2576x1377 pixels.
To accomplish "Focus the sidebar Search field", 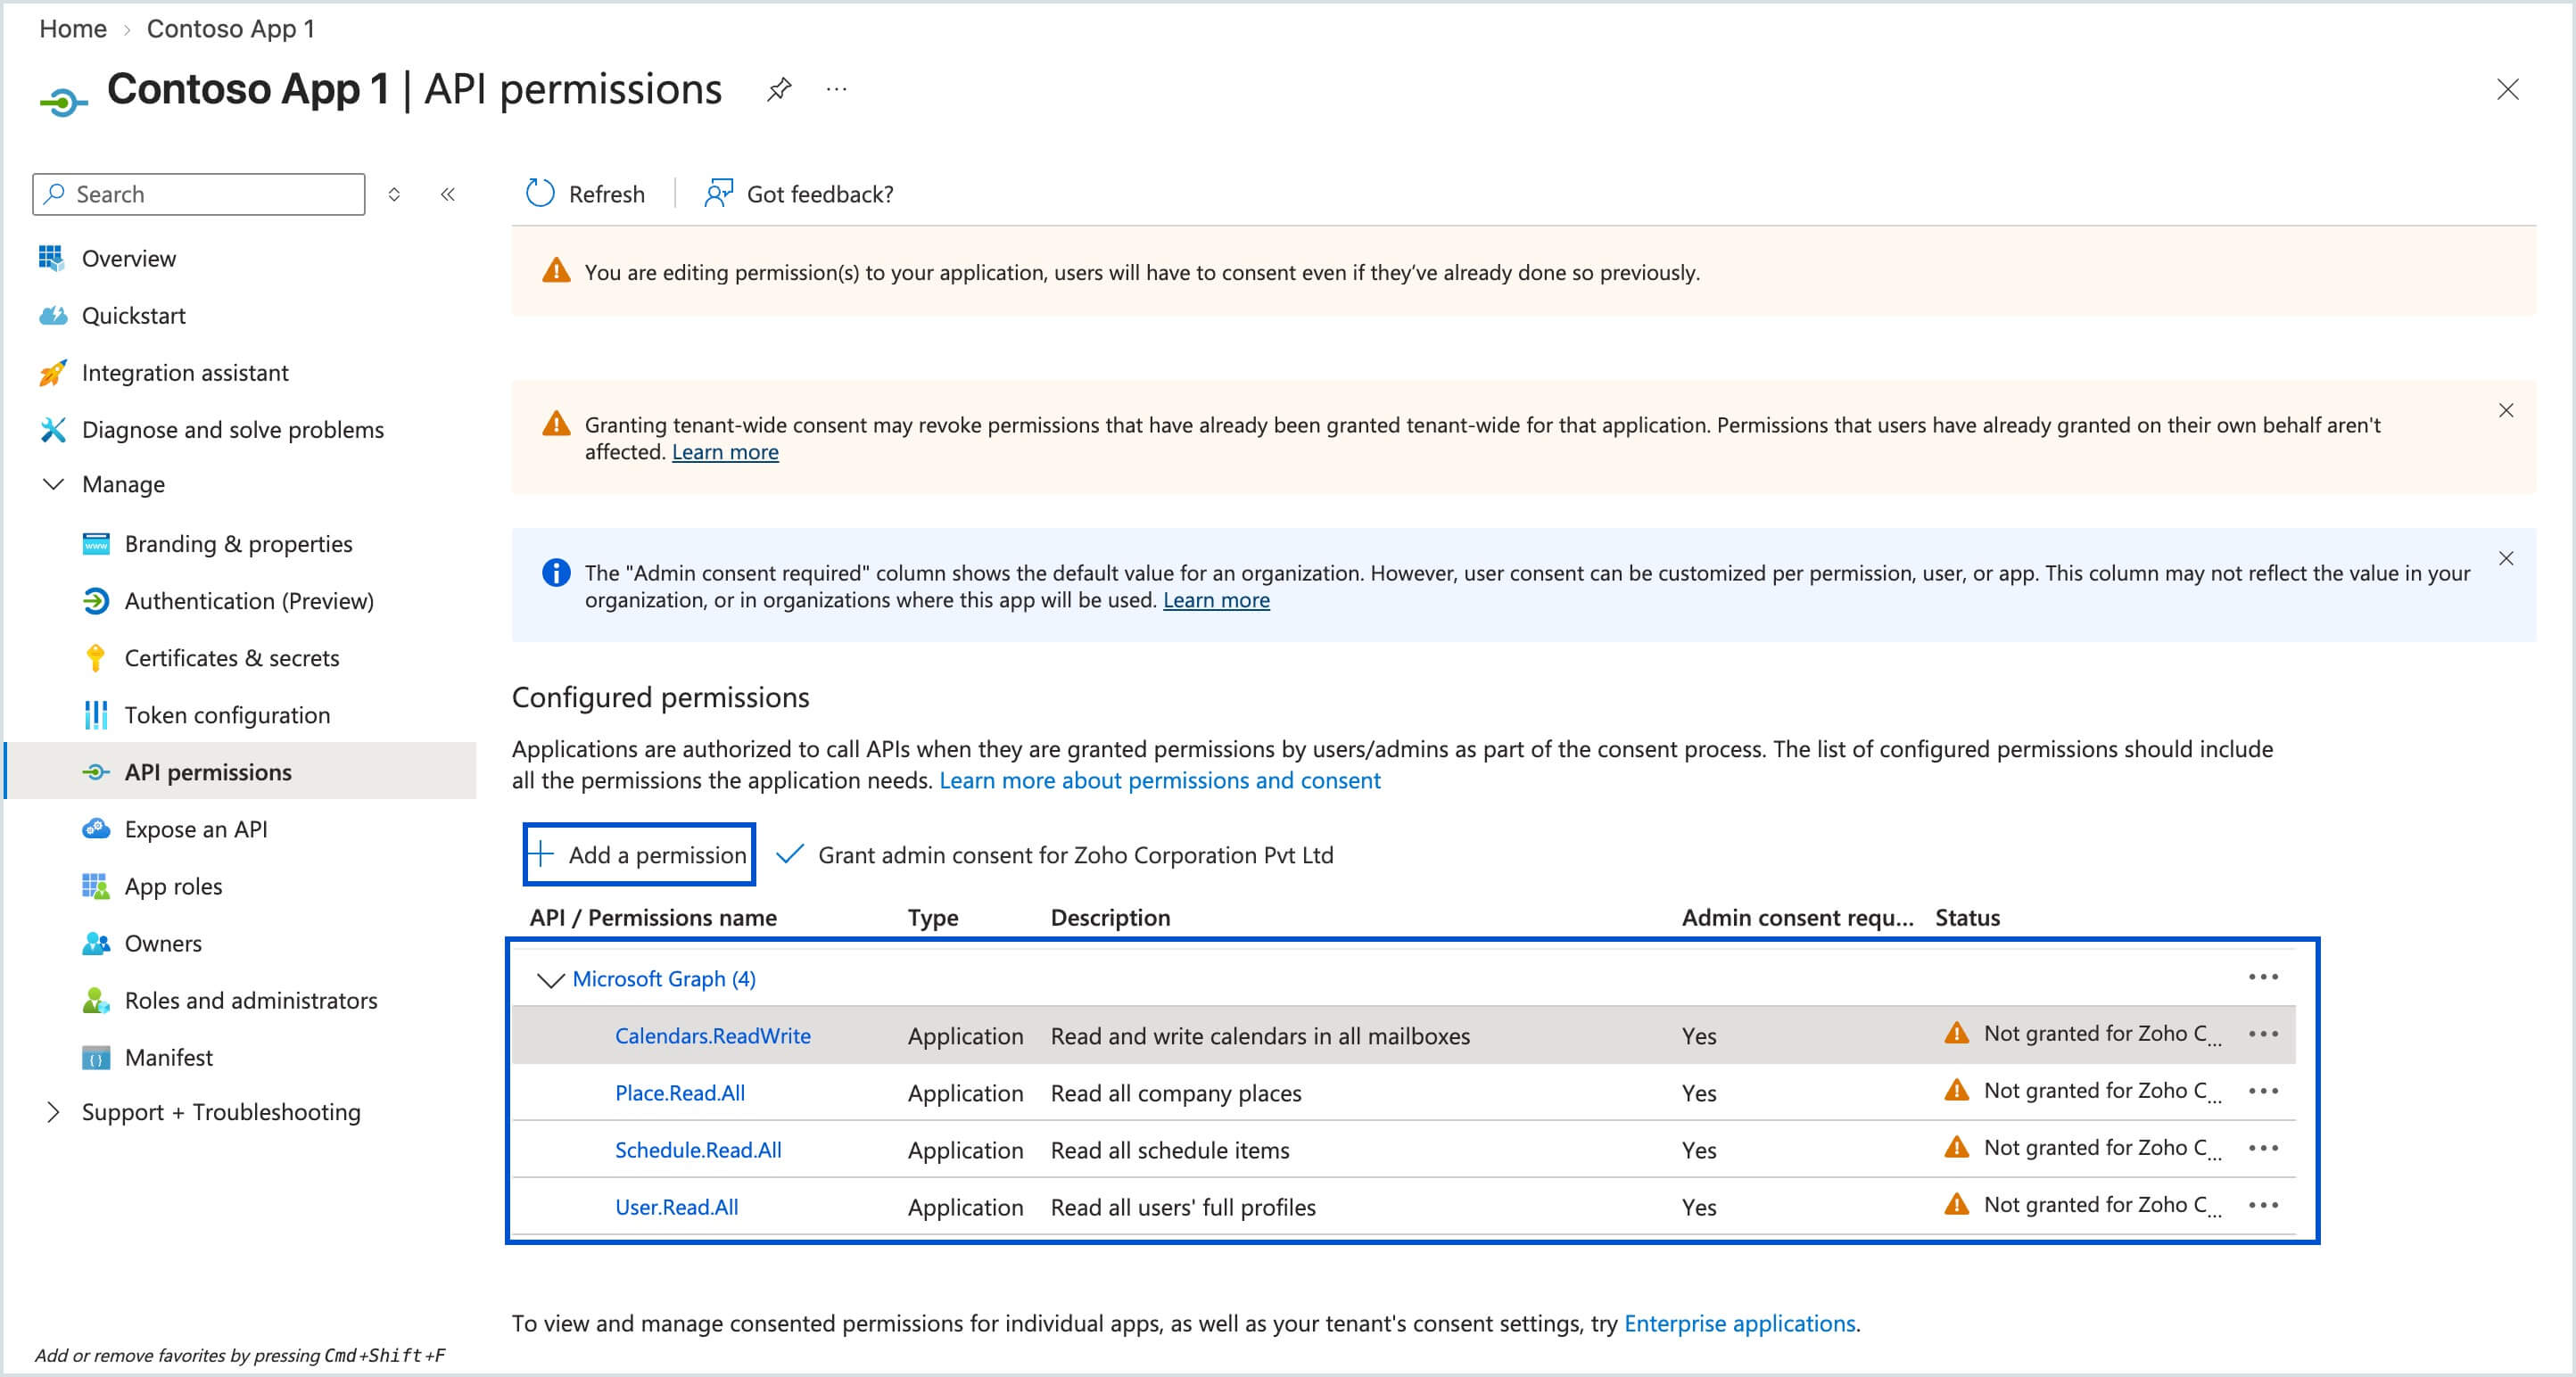I will [199, 194].
